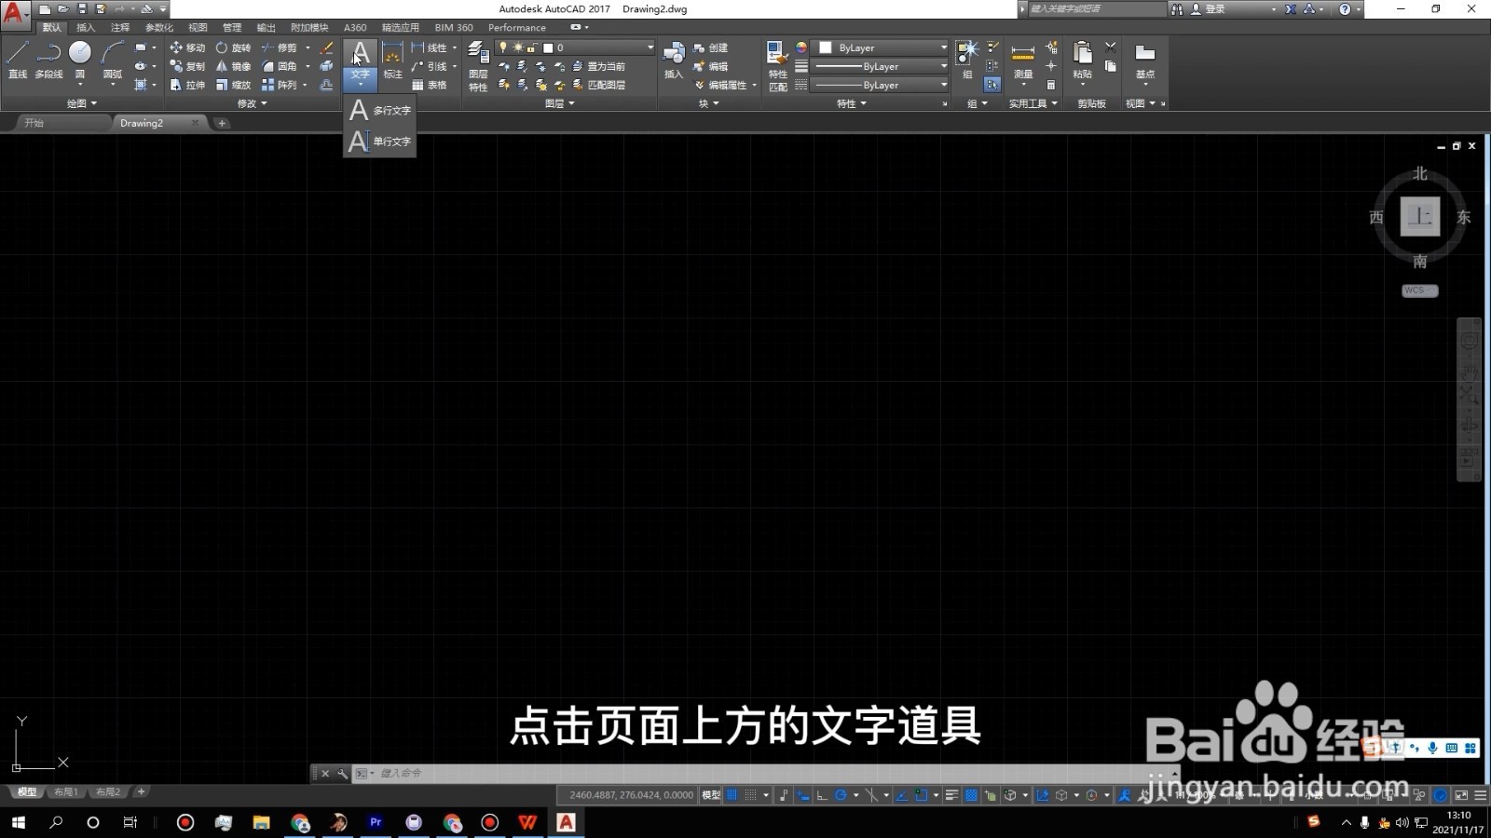Expand the 绘图 panel
The height and width of the screenshot is (838, 1491).
click(x=82, y=103)
